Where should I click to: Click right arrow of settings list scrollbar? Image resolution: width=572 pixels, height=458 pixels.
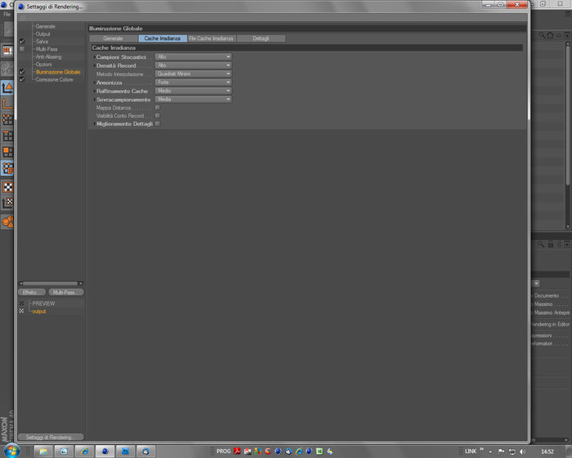tap(81, 283)
